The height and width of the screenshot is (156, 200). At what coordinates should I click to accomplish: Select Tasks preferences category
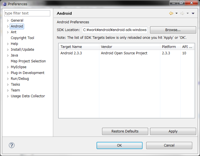16,84
